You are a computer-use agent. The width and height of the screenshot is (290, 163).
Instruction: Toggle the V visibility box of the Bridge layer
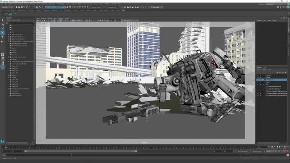258,78
